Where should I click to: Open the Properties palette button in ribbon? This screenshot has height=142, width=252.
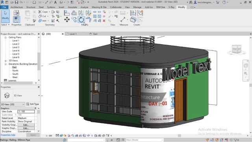tap(17, 20)
